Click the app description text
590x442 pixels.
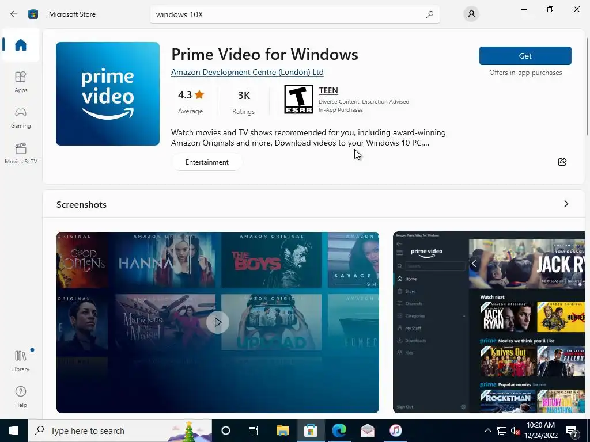[308, 138]
